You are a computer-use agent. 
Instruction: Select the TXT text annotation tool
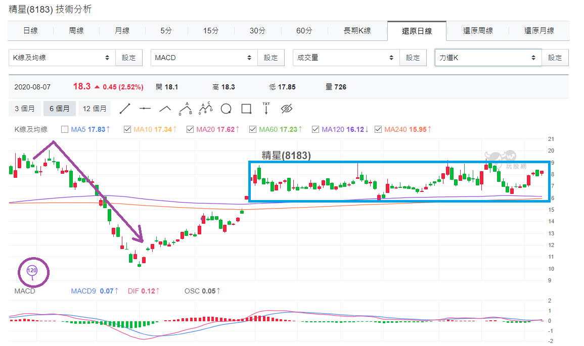(266, 108)
